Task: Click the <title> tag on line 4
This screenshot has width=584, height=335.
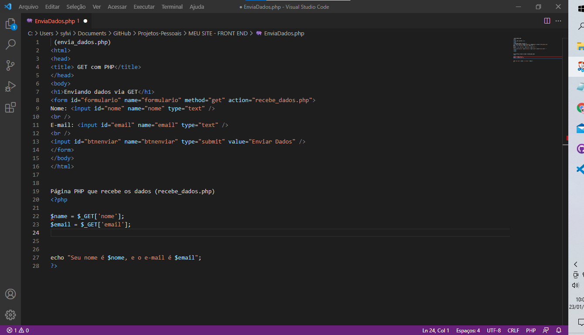Action: 62,67
